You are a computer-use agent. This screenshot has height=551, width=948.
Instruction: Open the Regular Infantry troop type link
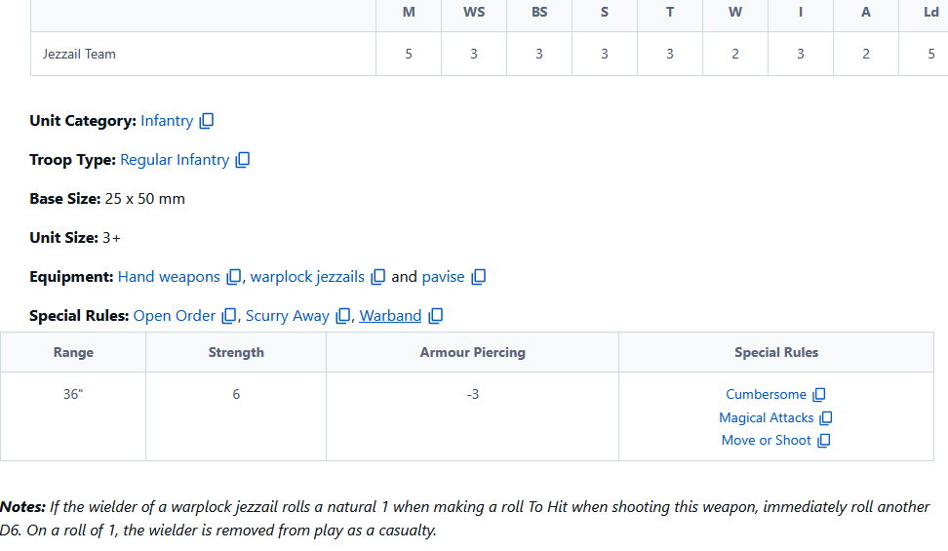coord(175,160)
